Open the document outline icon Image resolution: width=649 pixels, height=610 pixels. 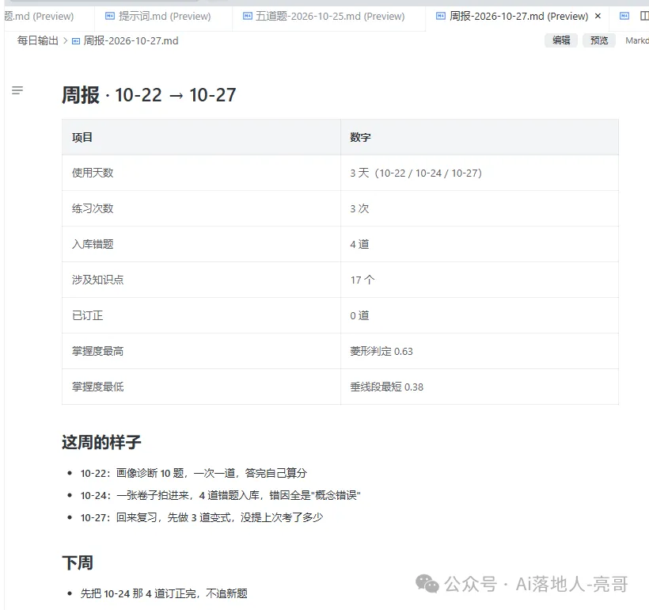[17, 90]
